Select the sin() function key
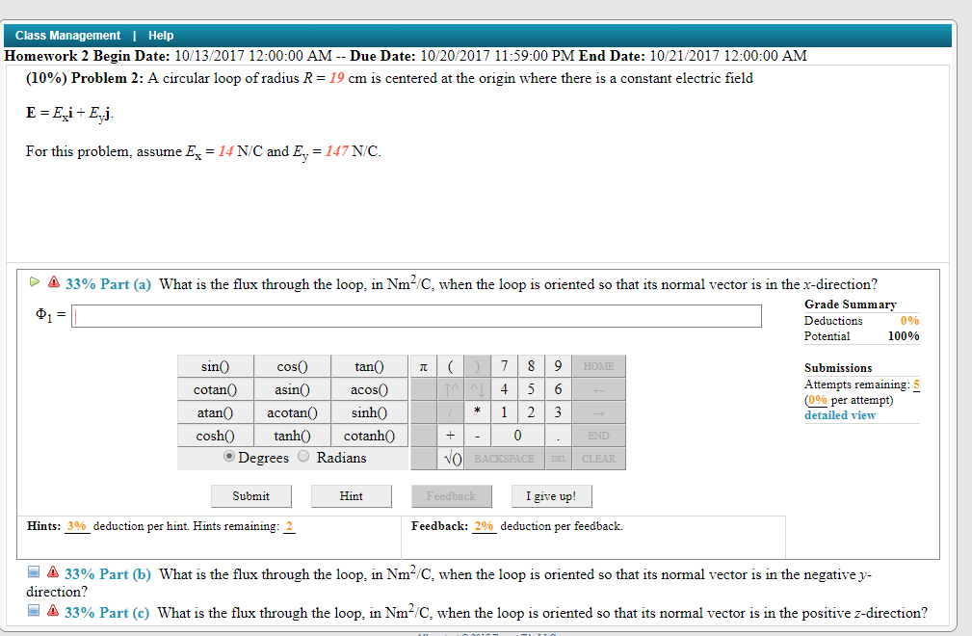972x636 pixels. coord(214,366)
